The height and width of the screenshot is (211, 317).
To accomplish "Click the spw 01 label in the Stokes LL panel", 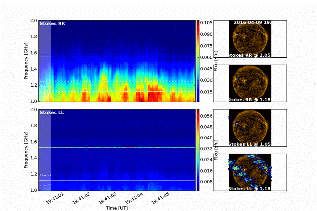I will [x=45, y=175].
